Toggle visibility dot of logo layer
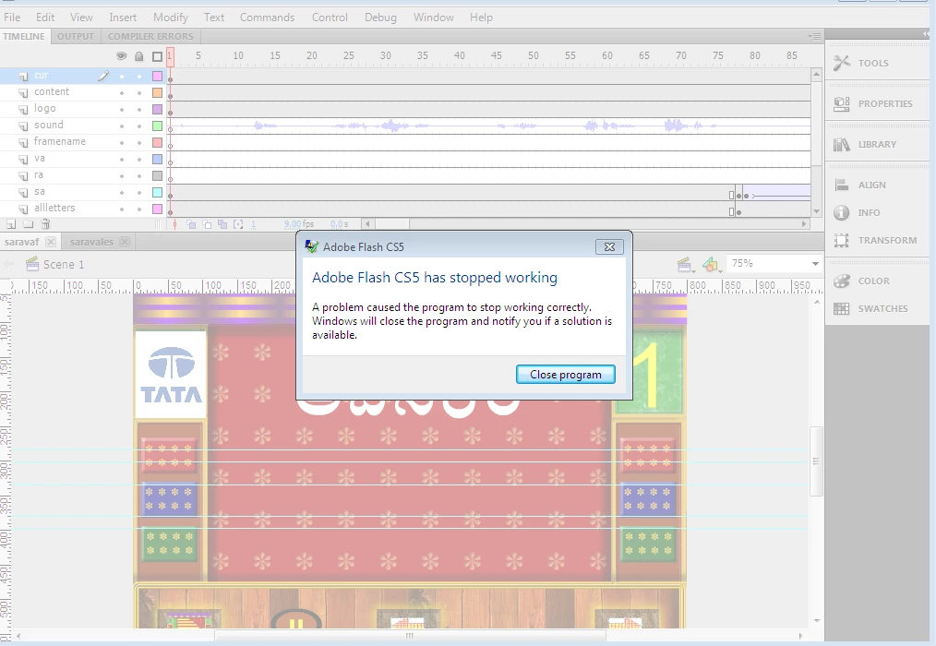The image size is (936, 646). (122, 110)
